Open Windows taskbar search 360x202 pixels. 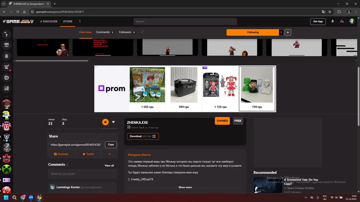pyautogui.click(x=14, y=198)
